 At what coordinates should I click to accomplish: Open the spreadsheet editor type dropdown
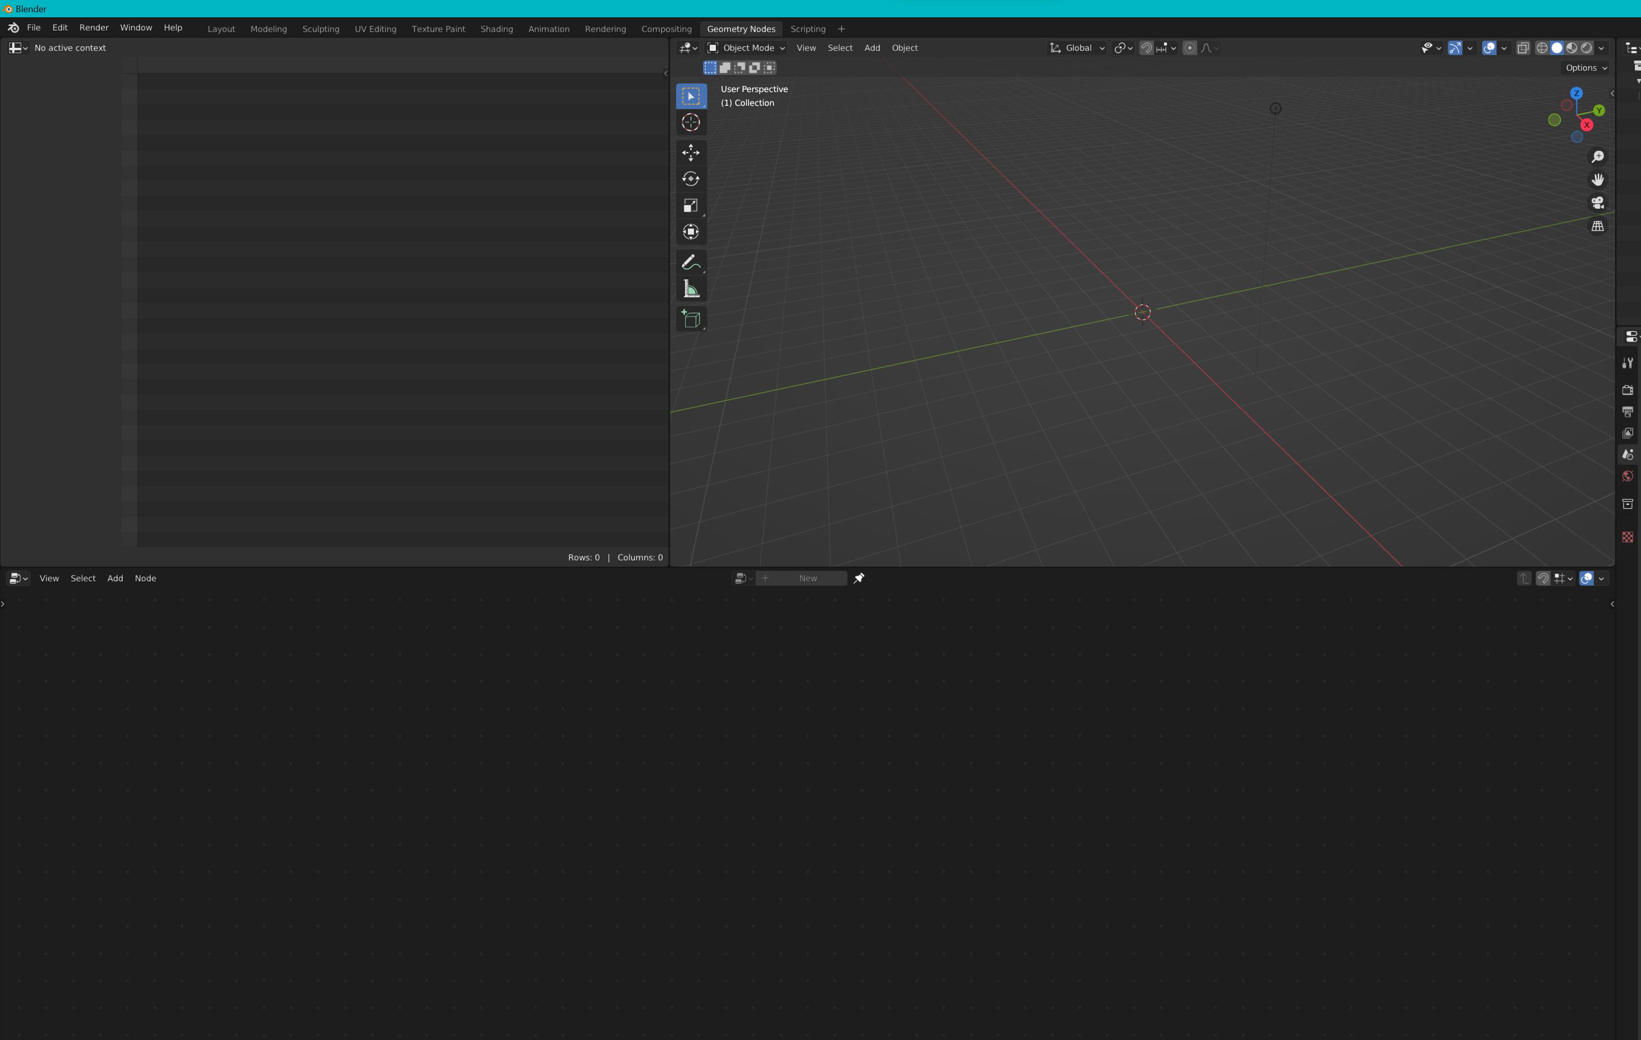tap(18, 48)
